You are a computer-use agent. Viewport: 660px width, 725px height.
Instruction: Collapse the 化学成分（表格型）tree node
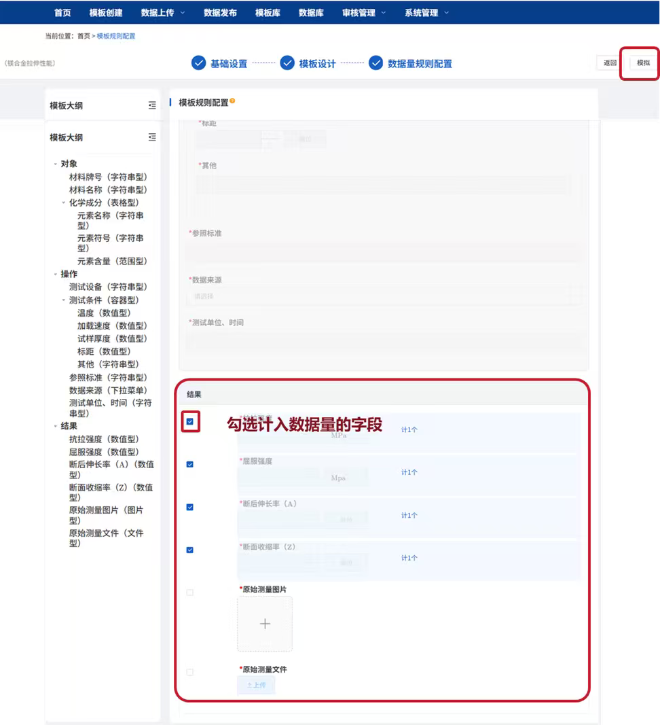(x=64, y=202)
